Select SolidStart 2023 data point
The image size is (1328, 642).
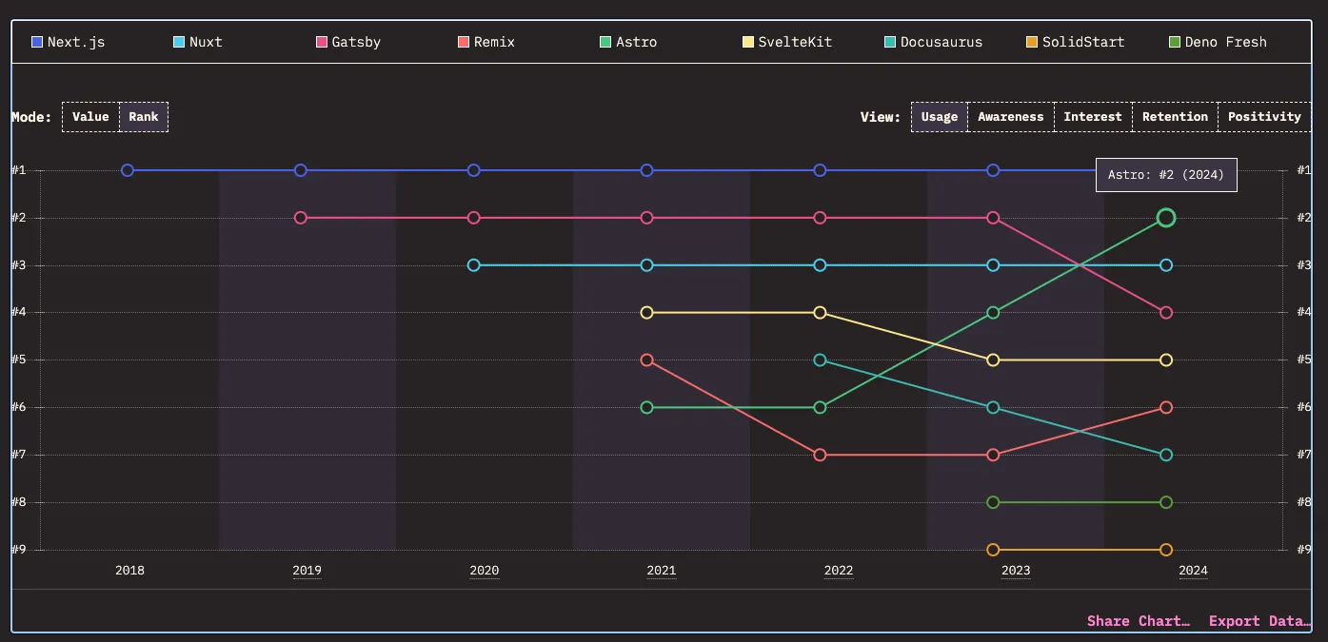point(993,550)
